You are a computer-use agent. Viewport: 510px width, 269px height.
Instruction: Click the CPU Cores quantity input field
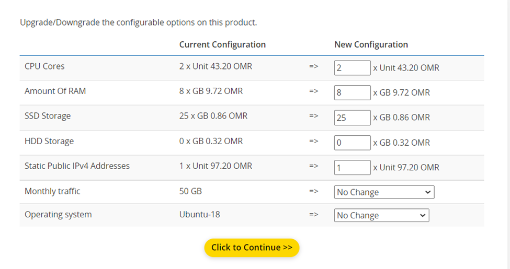[352, 68]
